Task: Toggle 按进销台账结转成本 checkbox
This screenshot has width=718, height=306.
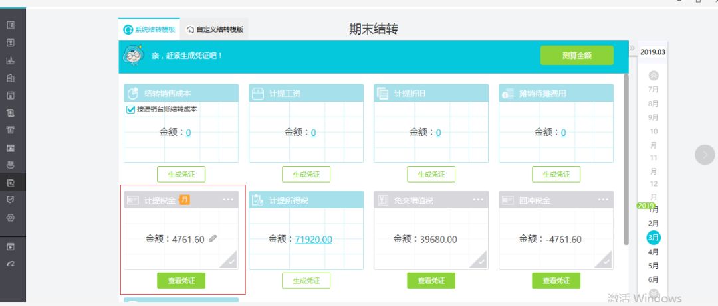Action: click(130, 110)
